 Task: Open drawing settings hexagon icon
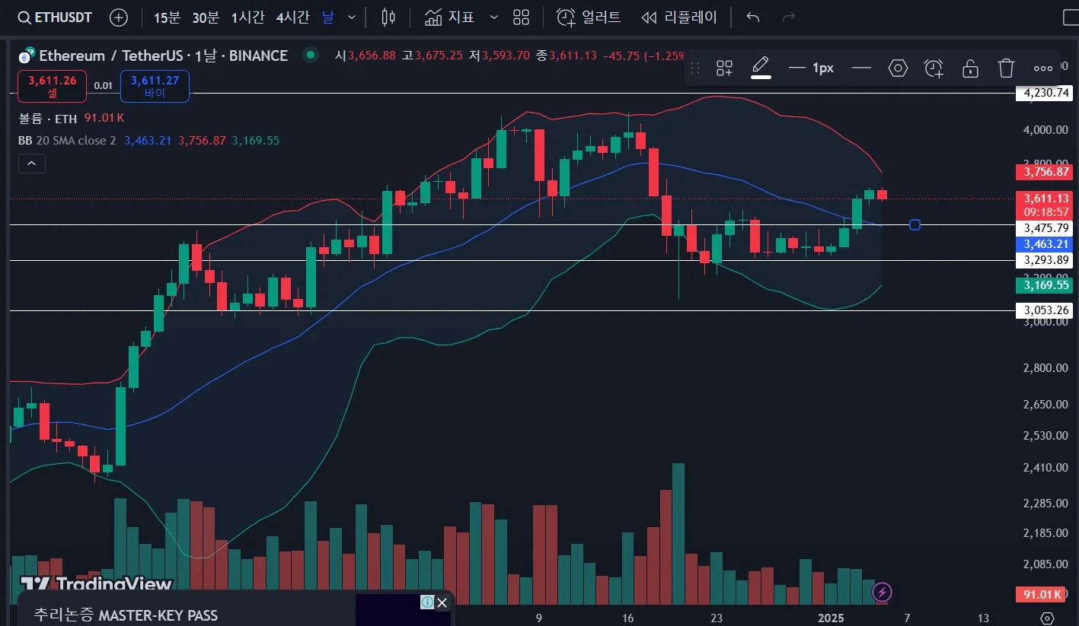pyautogui.click(x=899, y=68)
